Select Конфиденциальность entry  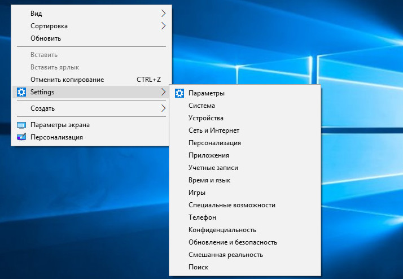(245, 230)
